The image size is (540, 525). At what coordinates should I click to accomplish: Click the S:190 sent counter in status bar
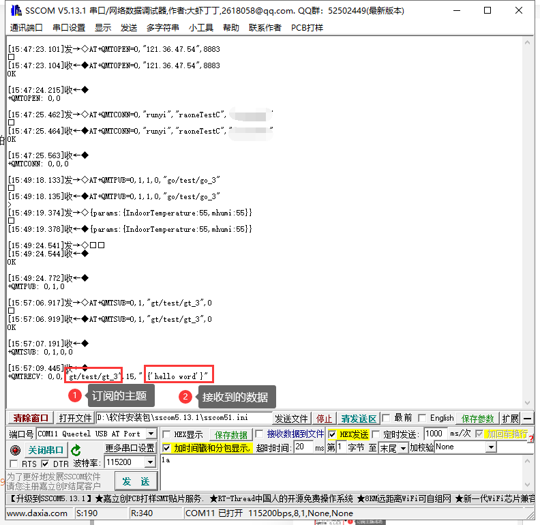click(87, 513)
